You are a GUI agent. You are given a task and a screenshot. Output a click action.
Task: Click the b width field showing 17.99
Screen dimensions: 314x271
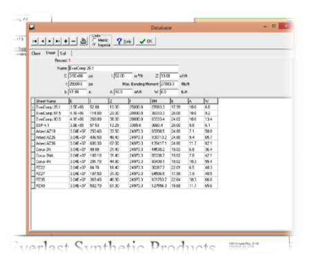[x=77, y=92]
